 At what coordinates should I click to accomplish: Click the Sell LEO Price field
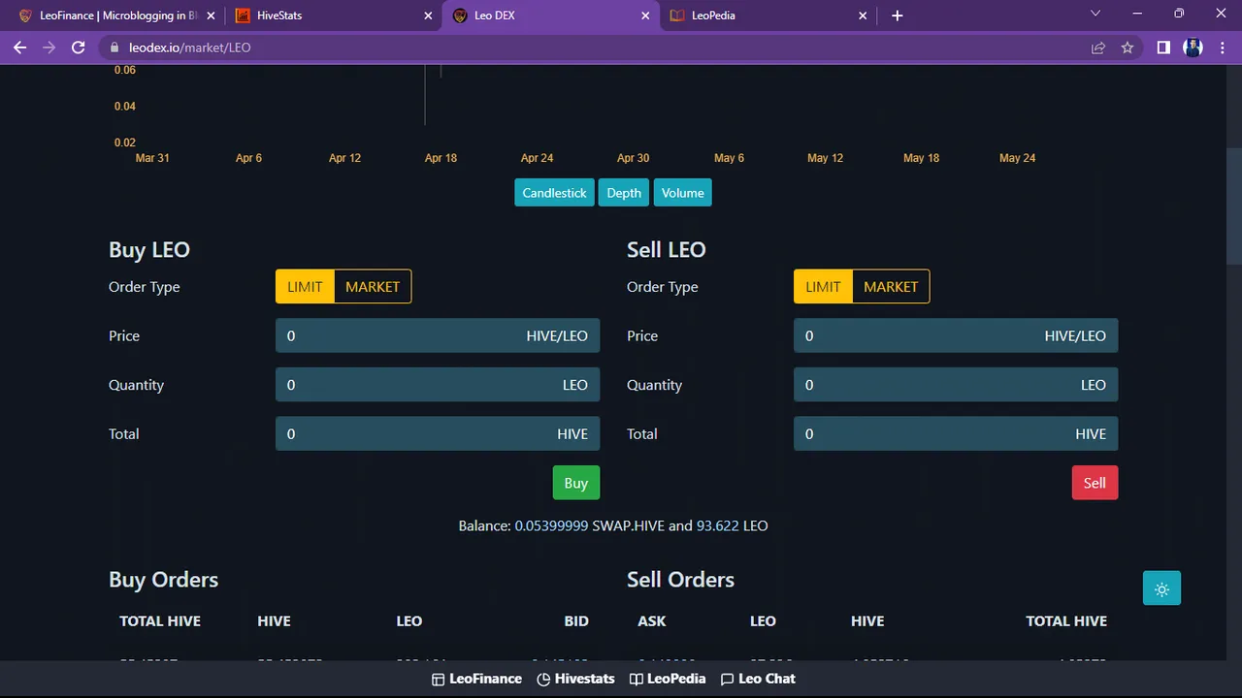click(956, 335)
